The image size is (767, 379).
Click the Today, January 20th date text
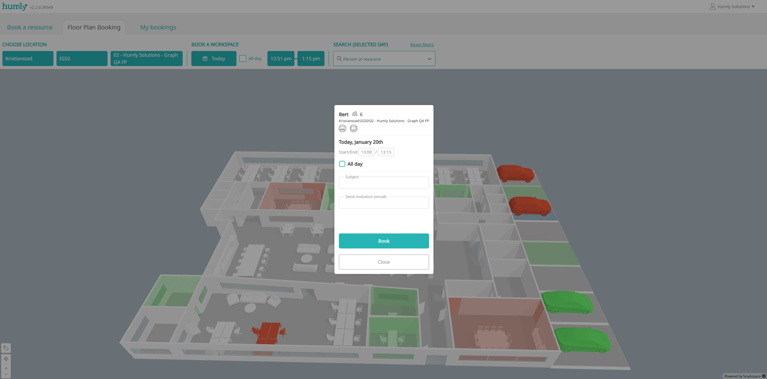tap(361, 142)
